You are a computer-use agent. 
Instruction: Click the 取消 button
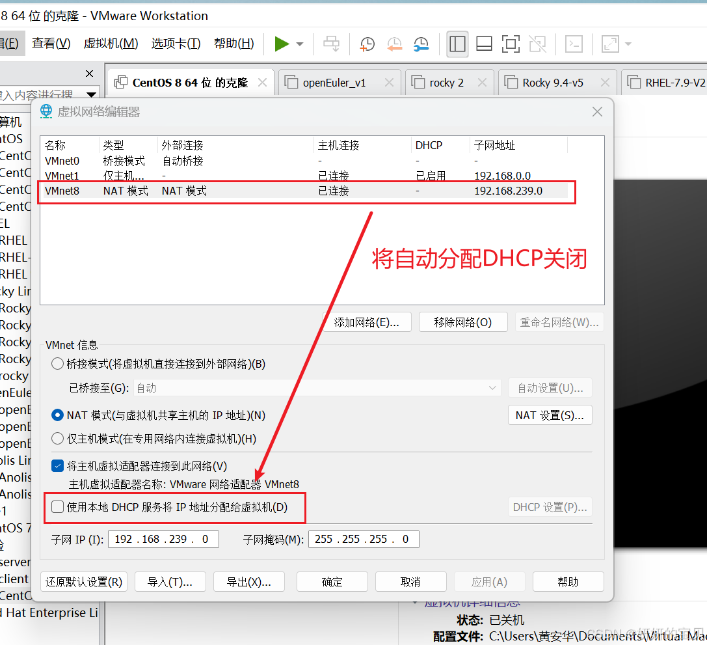tap(411, 582)
